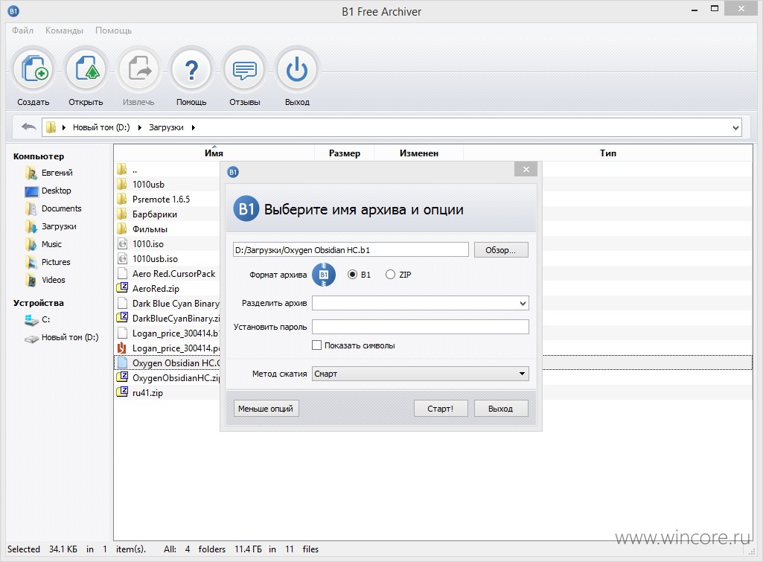Click the ru41.zip archive icon
Image resolution: width=763 pixels, height=562 pixels.
tap(122, 392)
